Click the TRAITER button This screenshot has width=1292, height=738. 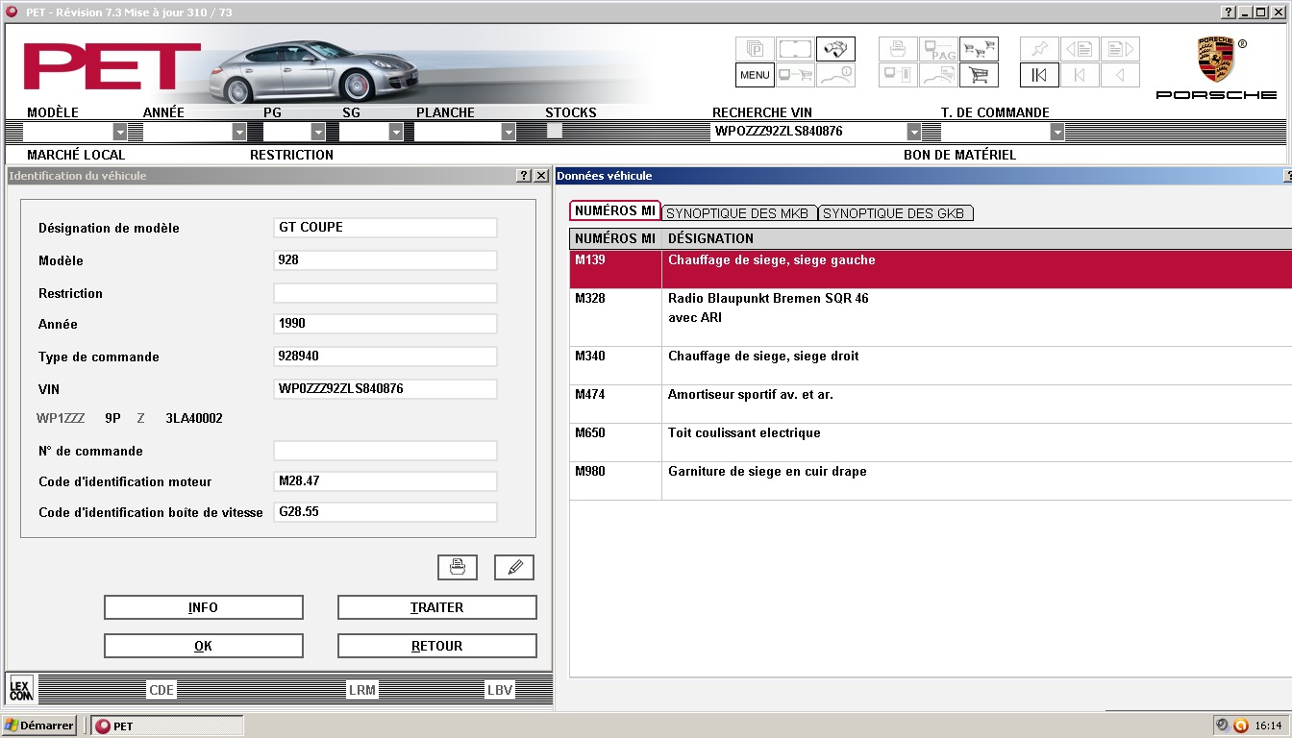click(437, 607)
